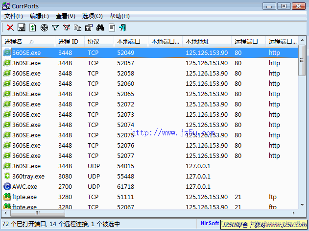This screenshot has height=231, width=309.
Task: Open the 编辑(E) menu
Action: click(39, 16)
